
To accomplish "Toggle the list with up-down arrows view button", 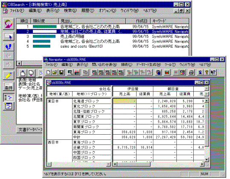I will (9, 98).
